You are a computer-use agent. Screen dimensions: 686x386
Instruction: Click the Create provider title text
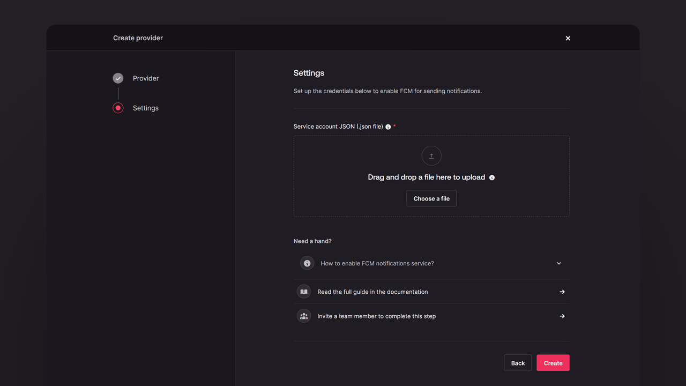click(x=138, y=38)
